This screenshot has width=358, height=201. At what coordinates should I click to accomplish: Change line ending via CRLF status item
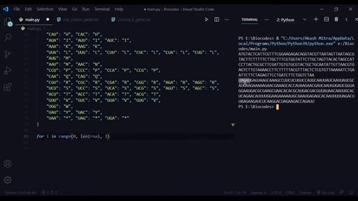(x=290, y=193)
